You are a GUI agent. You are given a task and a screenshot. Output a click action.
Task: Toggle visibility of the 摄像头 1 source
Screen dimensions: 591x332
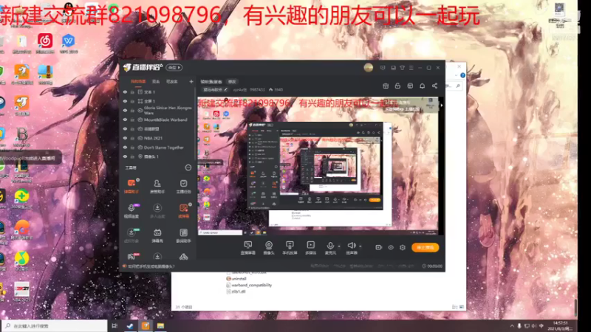coord(125,156)
